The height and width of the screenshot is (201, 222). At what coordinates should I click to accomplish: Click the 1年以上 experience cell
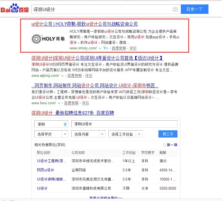pos(129,161)
